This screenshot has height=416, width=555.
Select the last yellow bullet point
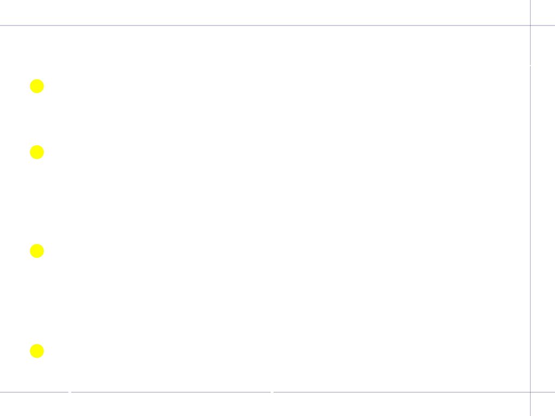point(37,351)
